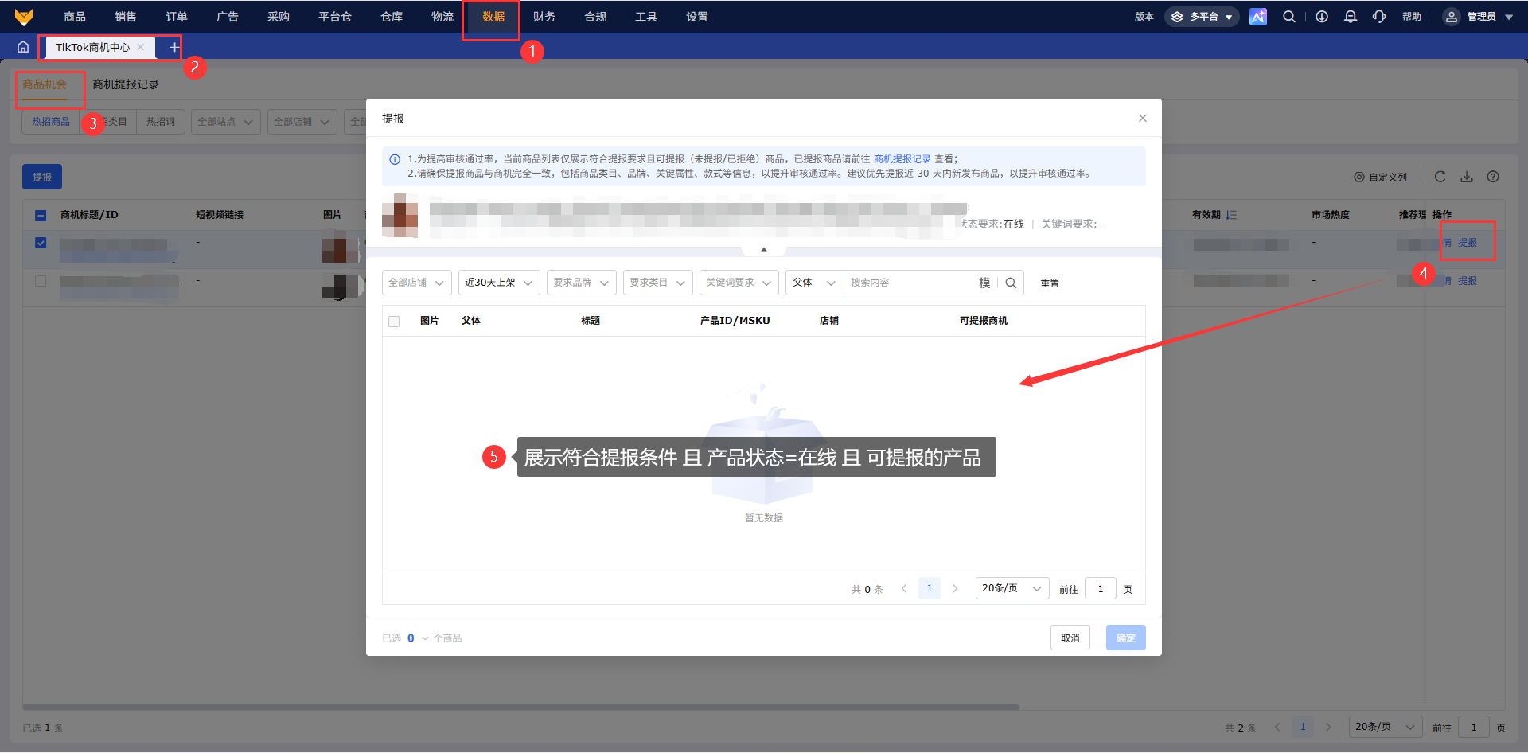This screenshot has height=753, width=1528.
Task: Close the TikTok商机中心 tab
Action: coord(141,47)
